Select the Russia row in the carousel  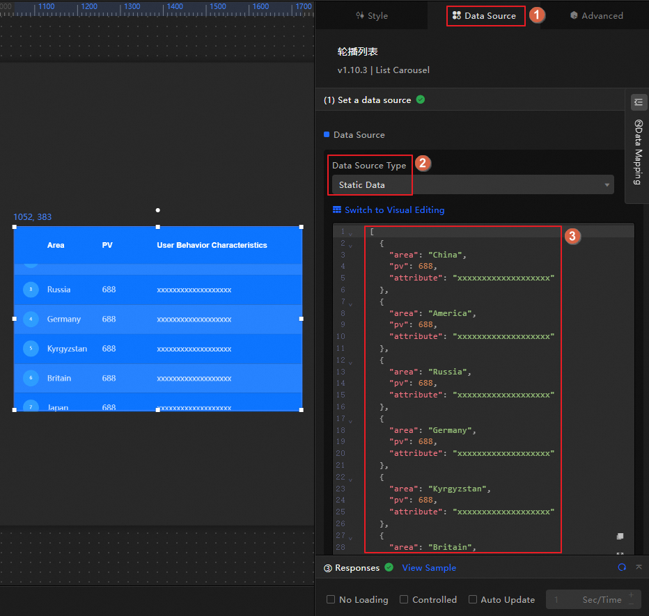(x=158, y=290)
